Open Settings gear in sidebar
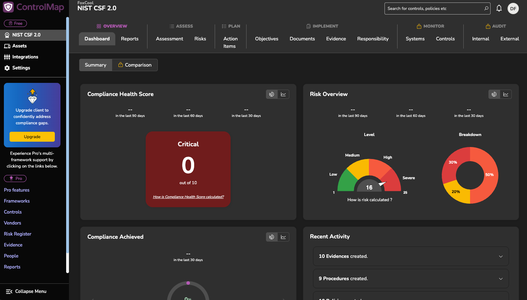Screen dimensions: 527x300 click(7, 68)
